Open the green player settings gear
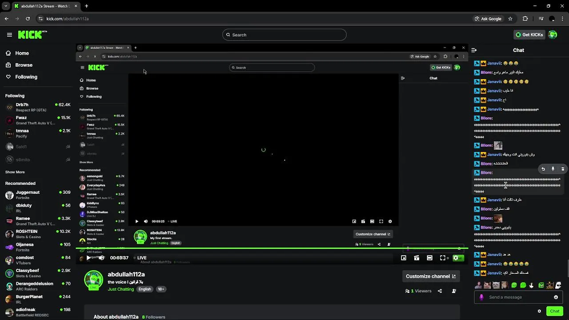The height and width of the screenshot is (320, 569). [456, 258]
